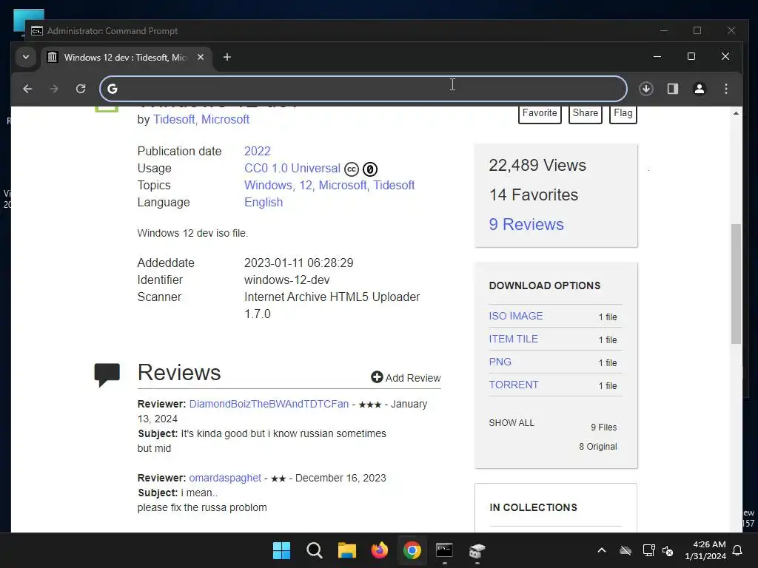The height and width of the screenshot is (568, 758).
Task: Click the Flag button
Action: [623, 113]
